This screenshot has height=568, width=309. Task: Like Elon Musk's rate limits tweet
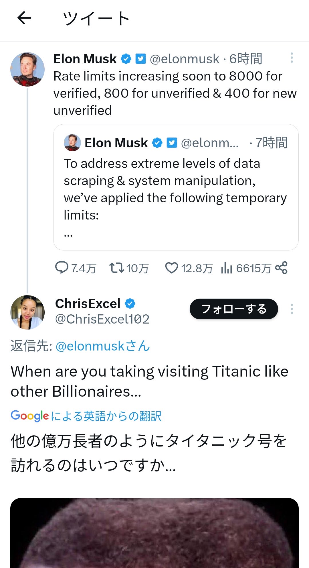172,268
